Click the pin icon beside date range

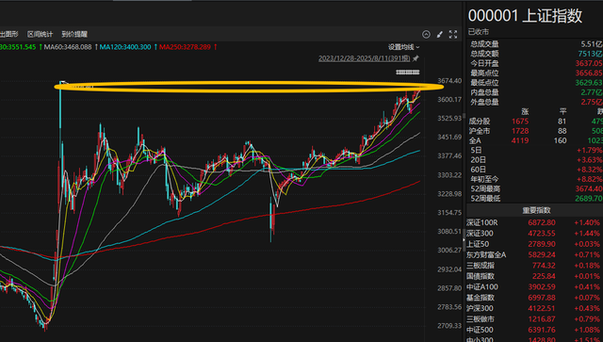click(416, 58)
